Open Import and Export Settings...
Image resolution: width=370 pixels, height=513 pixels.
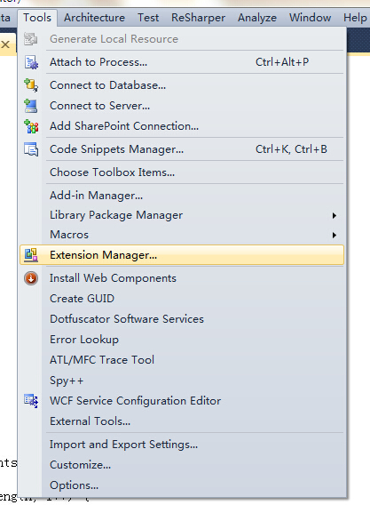pos(182,445)
